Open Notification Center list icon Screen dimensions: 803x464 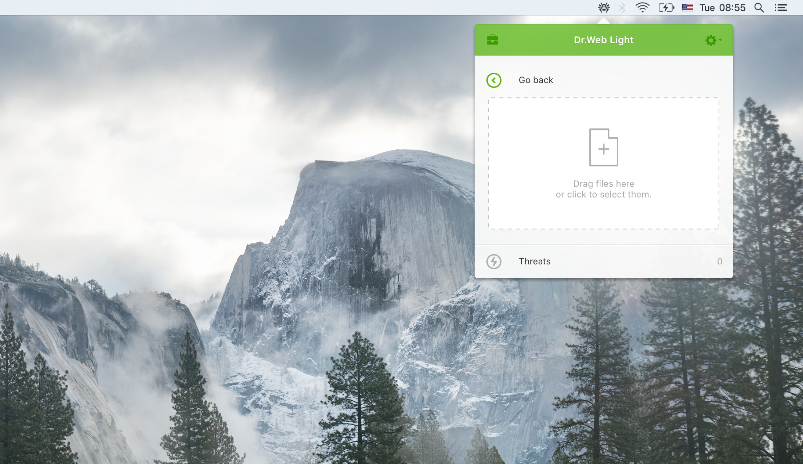[x=781, y=8]
